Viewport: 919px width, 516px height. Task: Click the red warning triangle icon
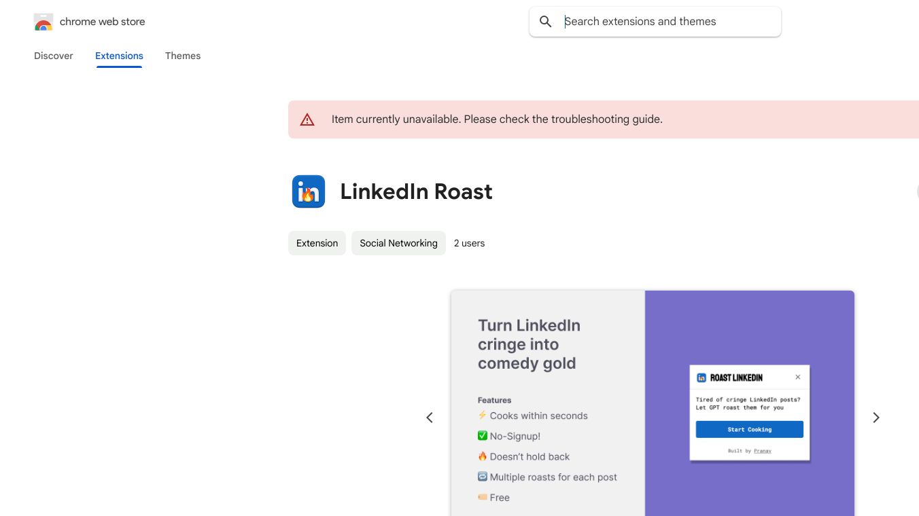[x=307, y=119]
